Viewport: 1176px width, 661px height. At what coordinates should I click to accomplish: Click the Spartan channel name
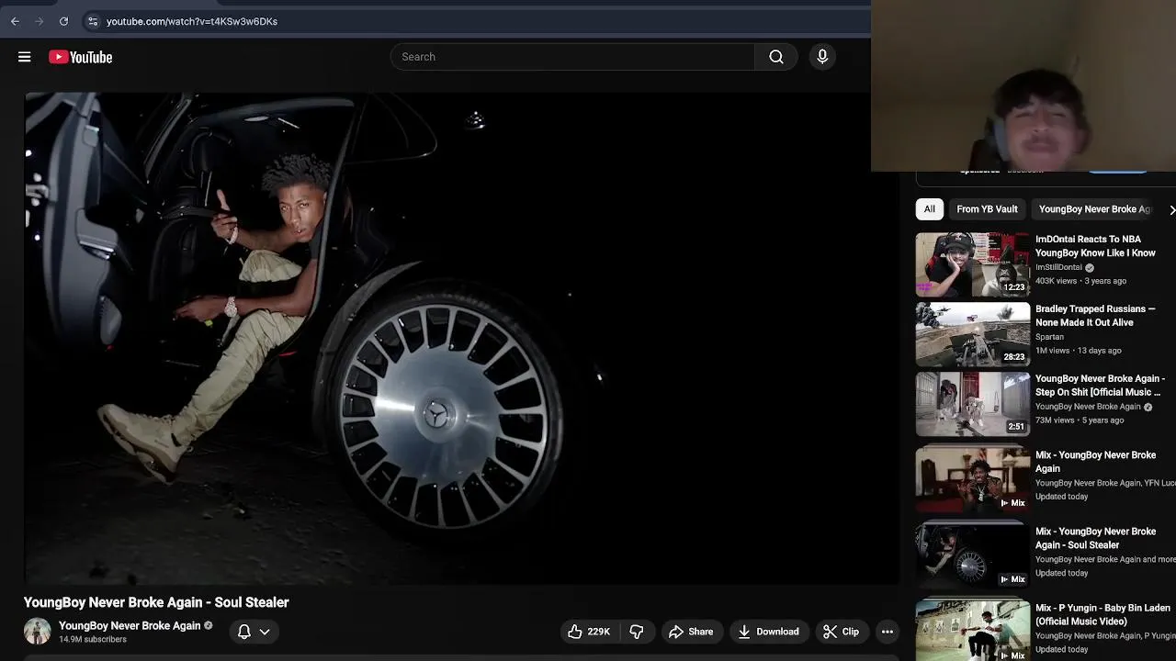tap(1049, 337)
